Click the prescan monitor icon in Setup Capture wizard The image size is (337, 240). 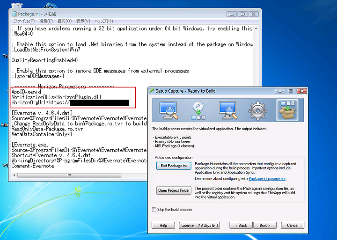click(168, 110)
